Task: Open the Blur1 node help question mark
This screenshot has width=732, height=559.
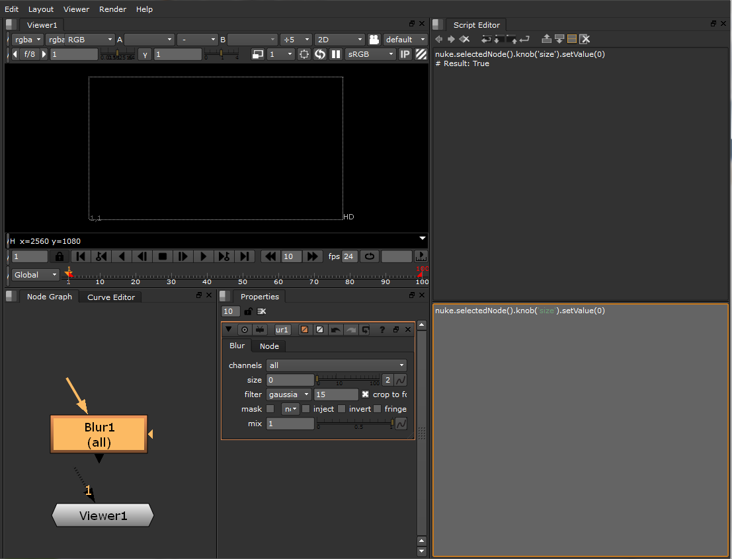Action: [382, 330]
